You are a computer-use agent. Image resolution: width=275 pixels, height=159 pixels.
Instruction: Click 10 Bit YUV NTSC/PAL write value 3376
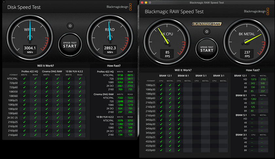pos(120,121)
